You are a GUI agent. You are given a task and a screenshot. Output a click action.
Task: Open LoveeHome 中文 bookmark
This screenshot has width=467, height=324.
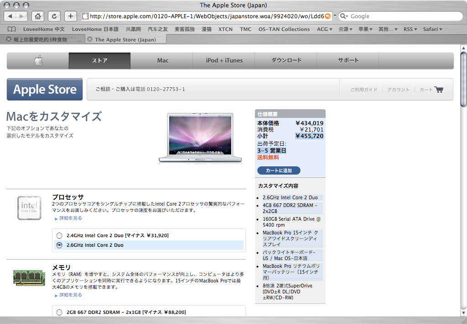tap(44, 29)
